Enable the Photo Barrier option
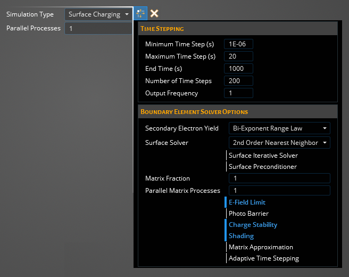 pyautogui.click(x=248, y=214)
